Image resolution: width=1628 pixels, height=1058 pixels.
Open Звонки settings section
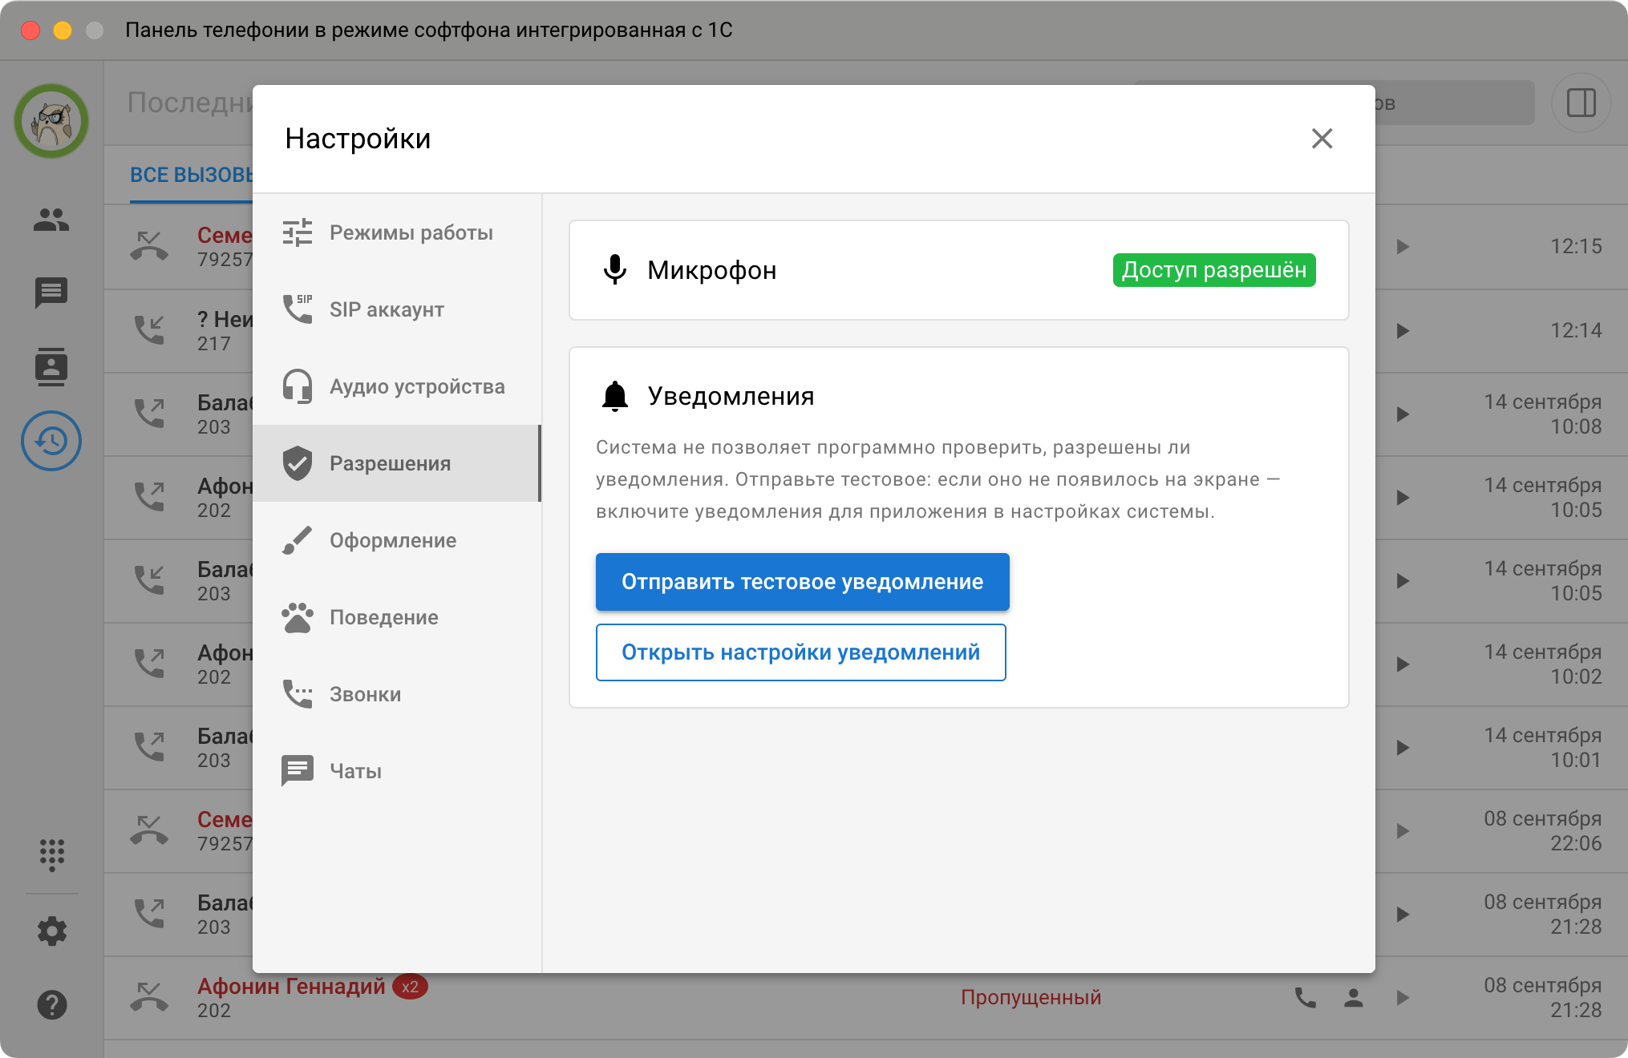point(397,694)
